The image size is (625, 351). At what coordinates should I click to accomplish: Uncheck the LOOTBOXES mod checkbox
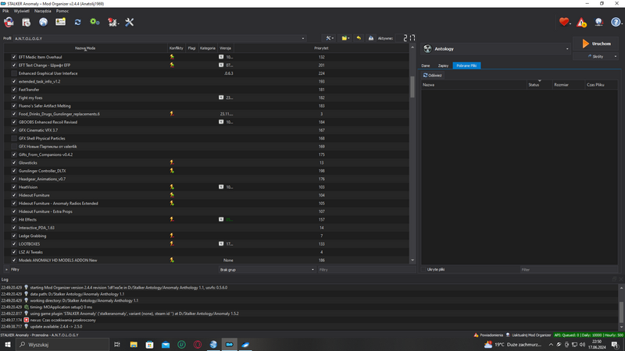coord(14,244)
